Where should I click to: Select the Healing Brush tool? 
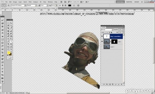tap(8, 31)
